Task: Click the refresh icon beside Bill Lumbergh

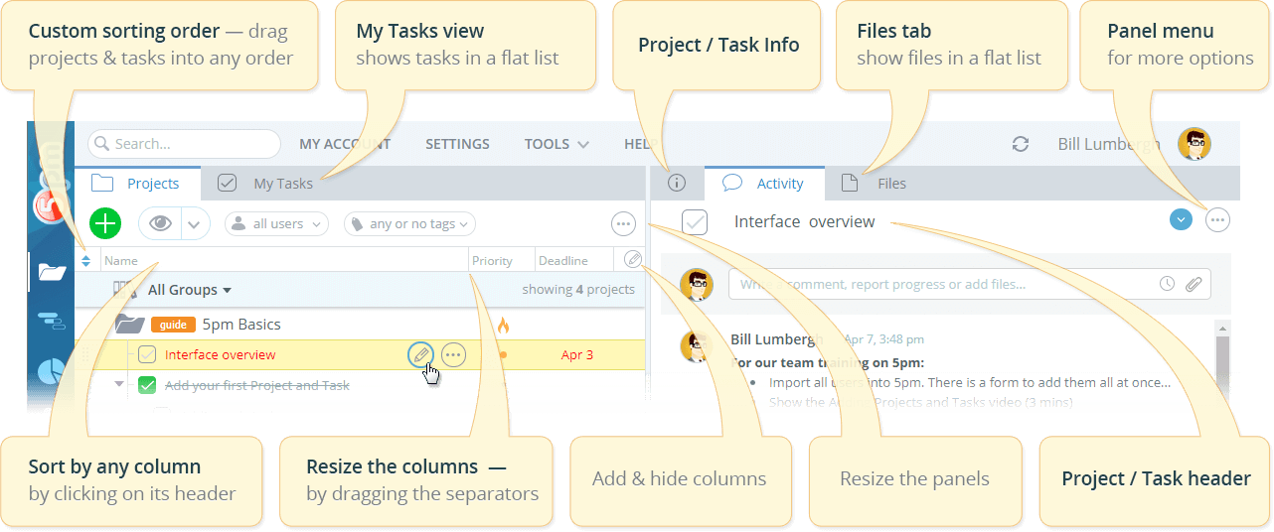Action: tap(1020, 144)
